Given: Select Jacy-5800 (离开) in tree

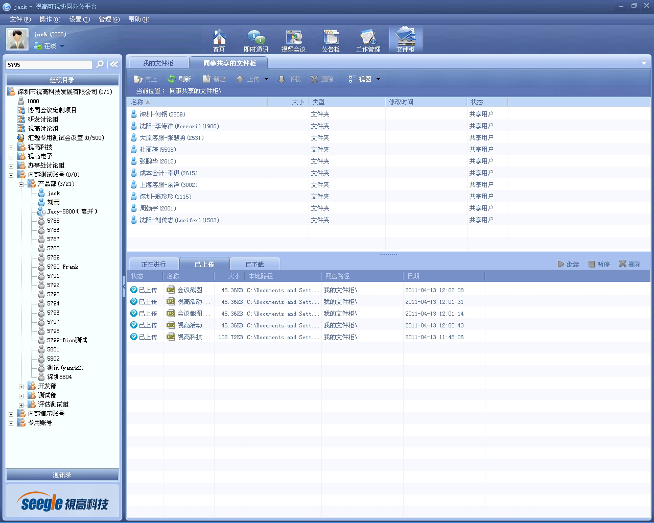Looking at the screenshot, I should 67,211.
